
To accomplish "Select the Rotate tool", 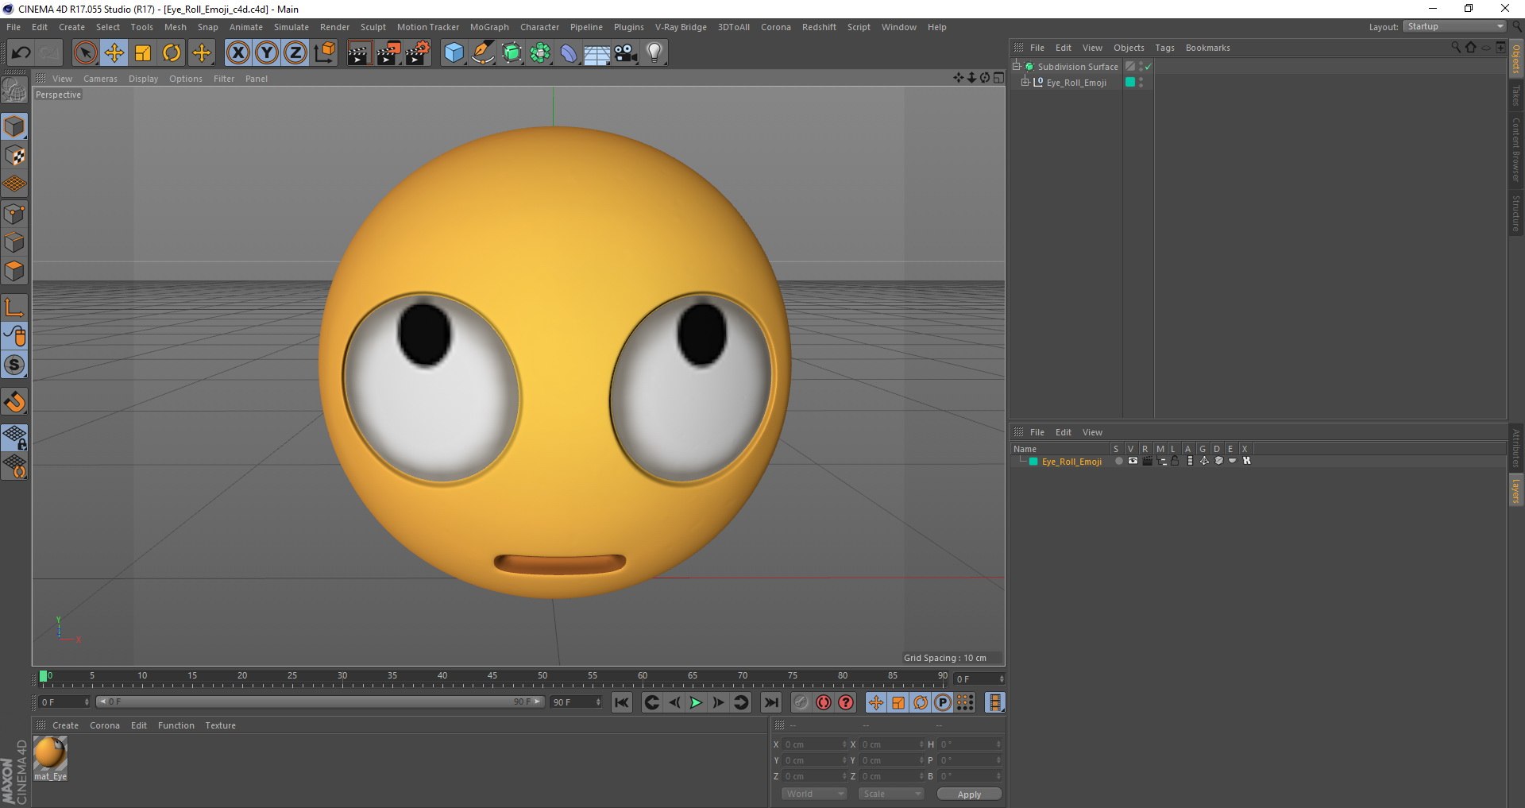I will pos(172,53).
